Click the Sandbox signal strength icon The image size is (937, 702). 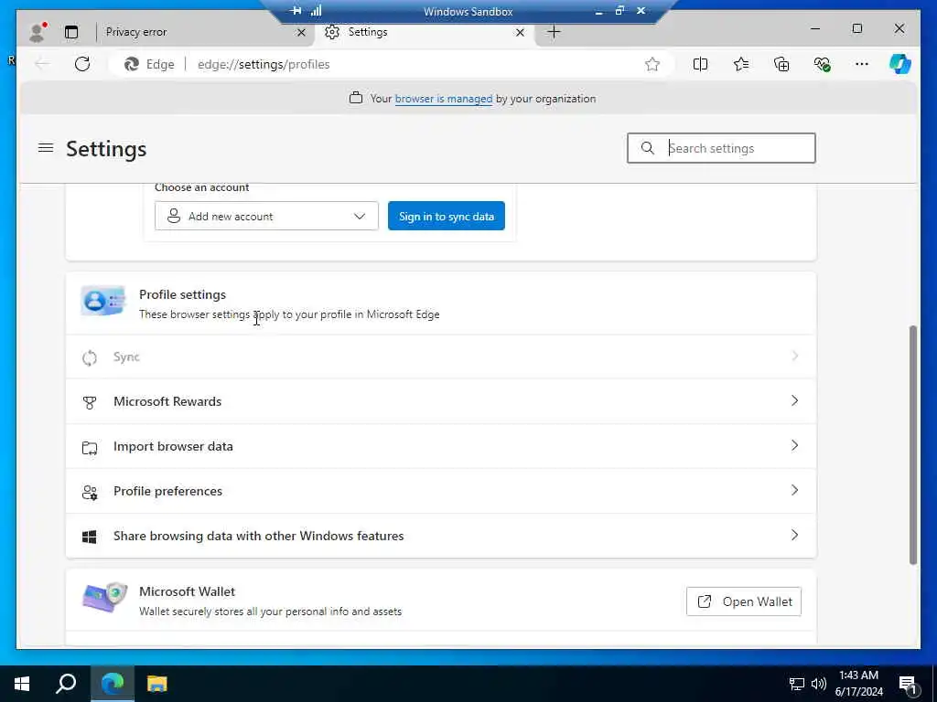(316, 11)
